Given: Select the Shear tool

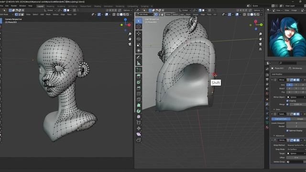Looking at the screenshot, I should coord(139,134).
